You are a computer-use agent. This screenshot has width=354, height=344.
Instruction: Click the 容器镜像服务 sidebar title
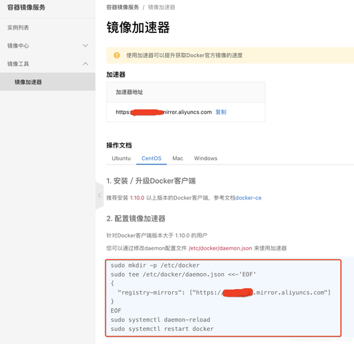click(26, 8)
